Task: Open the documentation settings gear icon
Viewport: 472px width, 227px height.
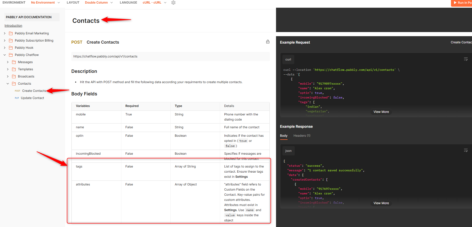Action: pyautogui.click(x=173, y=3)
